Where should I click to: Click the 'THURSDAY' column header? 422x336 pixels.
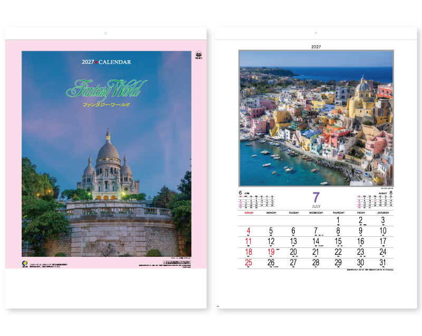[338, 213]
